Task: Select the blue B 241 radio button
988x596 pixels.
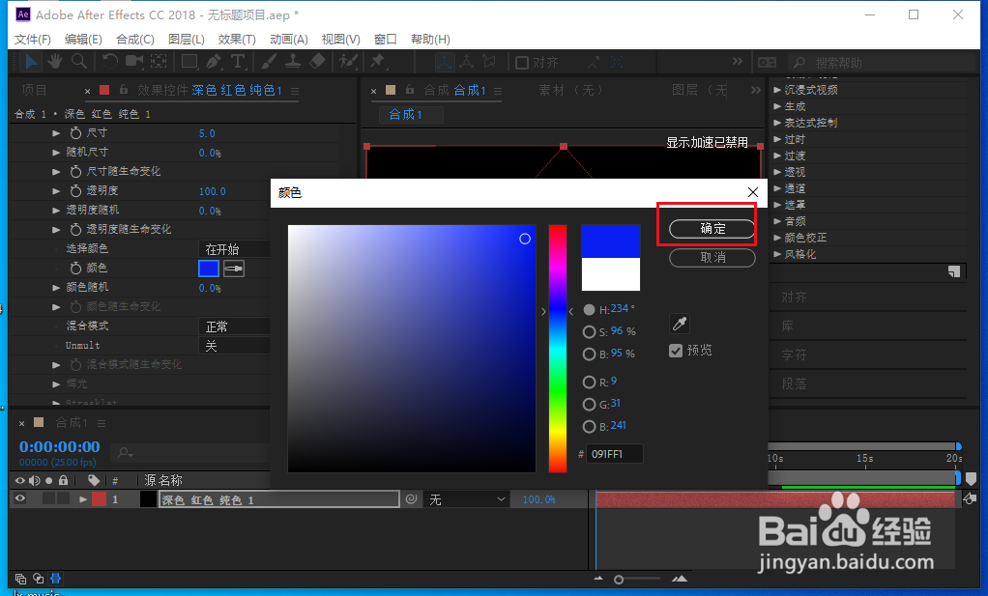Action: tap(589, 427)
